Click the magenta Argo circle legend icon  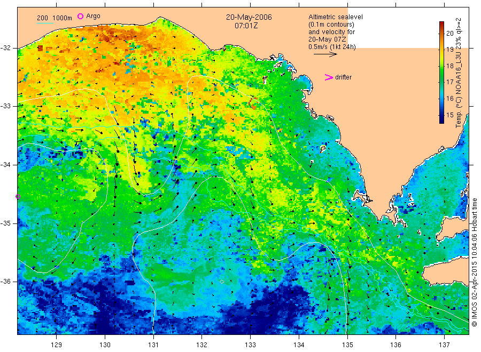80,16
